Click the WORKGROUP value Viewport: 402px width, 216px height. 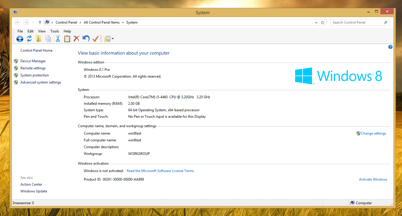point(139,154)
